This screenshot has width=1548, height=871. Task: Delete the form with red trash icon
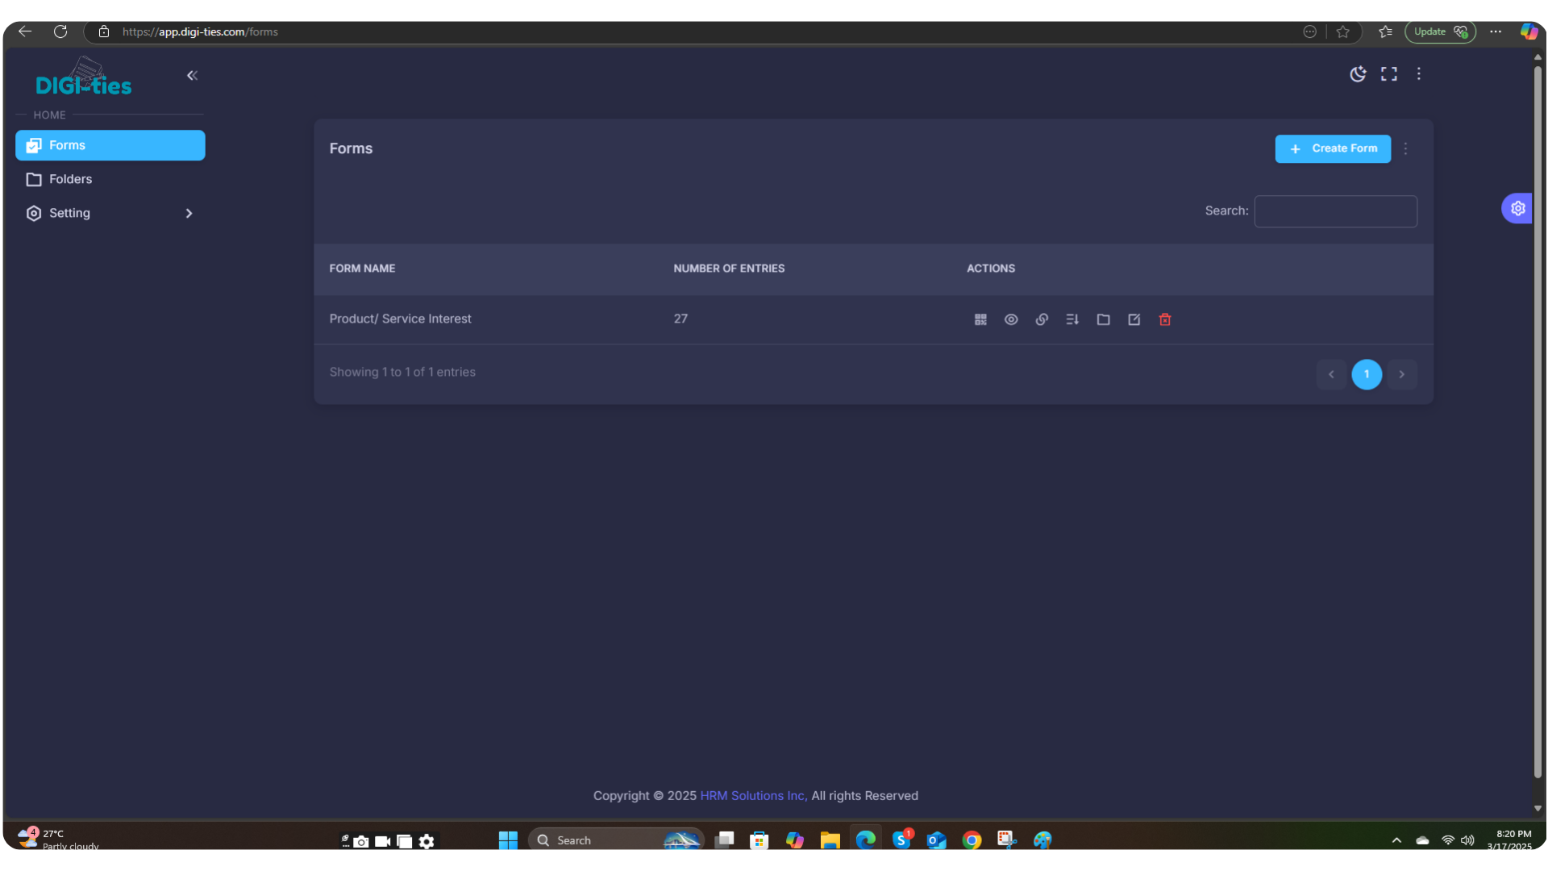point(1165,320)
